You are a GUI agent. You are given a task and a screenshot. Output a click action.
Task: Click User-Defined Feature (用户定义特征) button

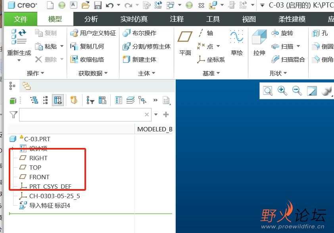coord(93,33)
